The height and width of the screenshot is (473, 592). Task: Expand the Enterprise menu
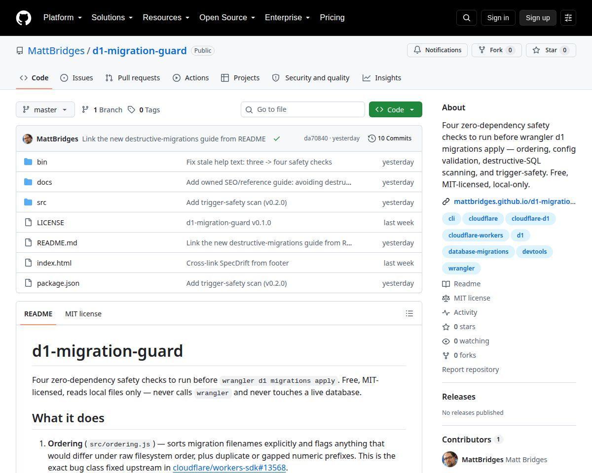287,18
